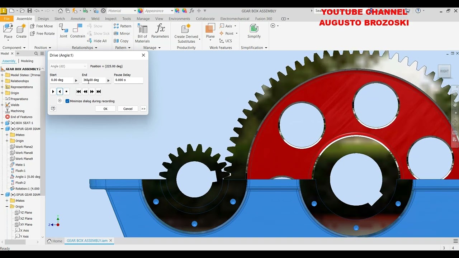The width and height of the screenshot is (459, 258).
Task: Select the work Axis tool
Action: 226,26
